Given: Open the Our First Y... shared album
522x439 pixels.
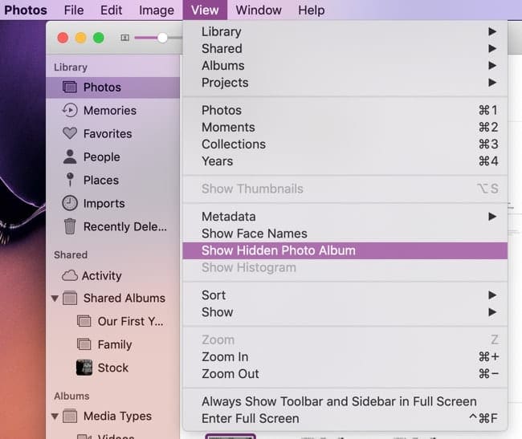Looking at the screenshot, I should coord(113,321).
